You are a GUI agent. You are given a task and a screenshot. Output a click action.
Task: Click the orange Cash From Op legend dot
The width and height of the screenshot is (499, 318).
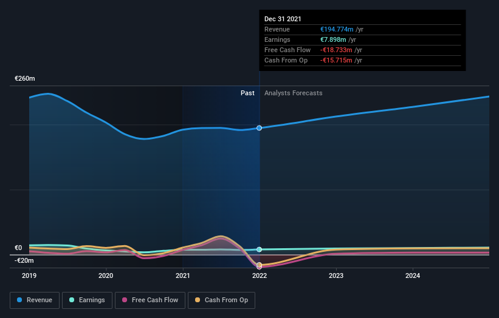click(198, 300)
